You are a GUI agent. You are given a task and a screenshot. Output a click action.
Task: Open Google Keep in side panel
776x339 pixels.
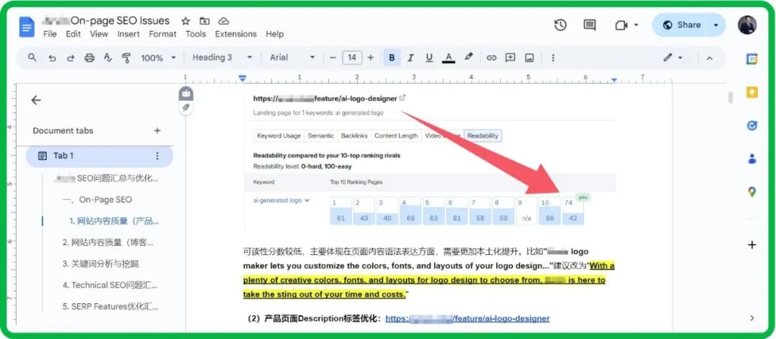pos(752,92)
